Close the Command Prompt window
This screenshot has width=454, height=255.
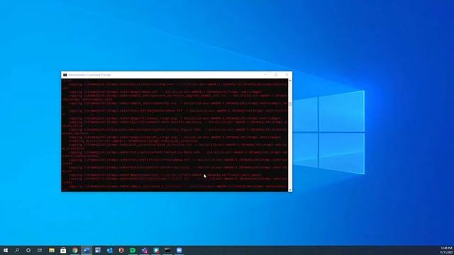click(x=287, y=74)
